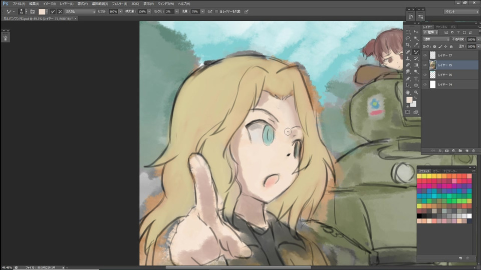Toggle pixel layer filter
The width and height of the screenshot is (481, 270).
tap(446, 32)
